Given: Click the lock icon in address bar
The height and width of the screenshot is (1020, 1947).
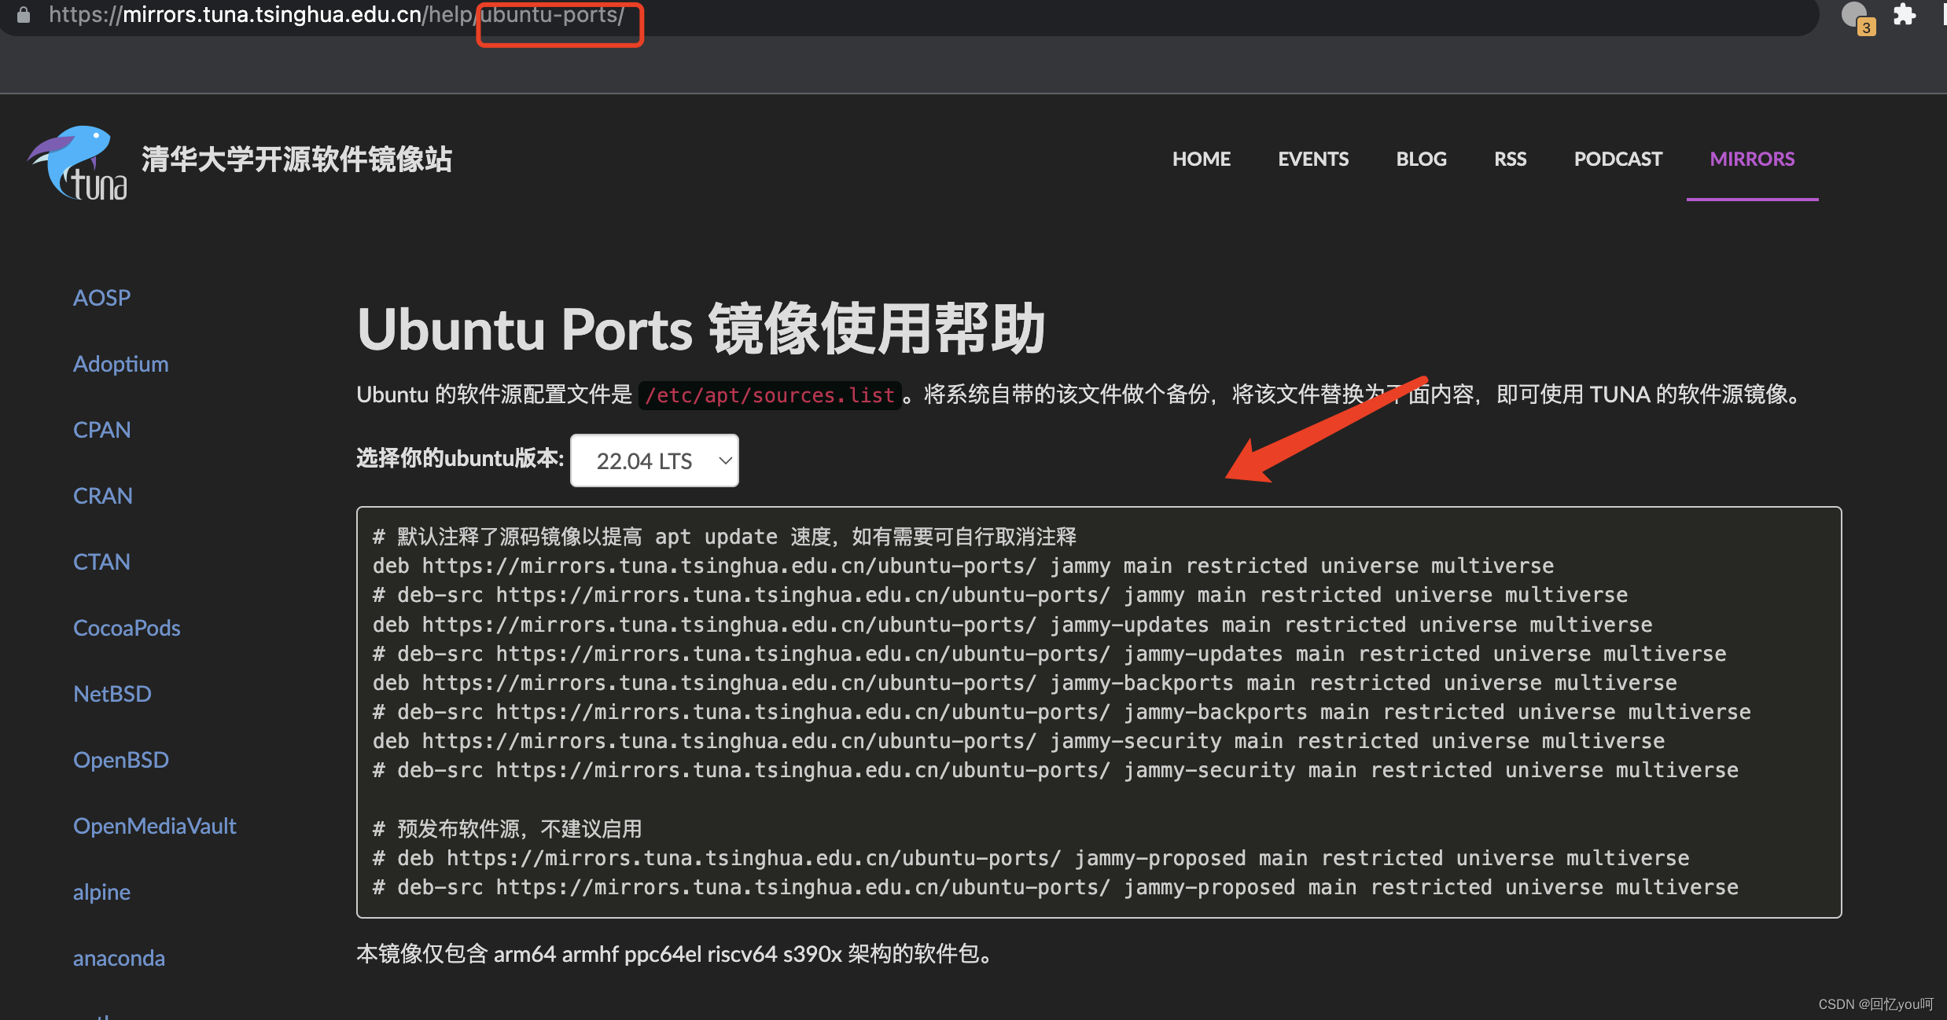Looking at the screenshot, I should 24,15.
